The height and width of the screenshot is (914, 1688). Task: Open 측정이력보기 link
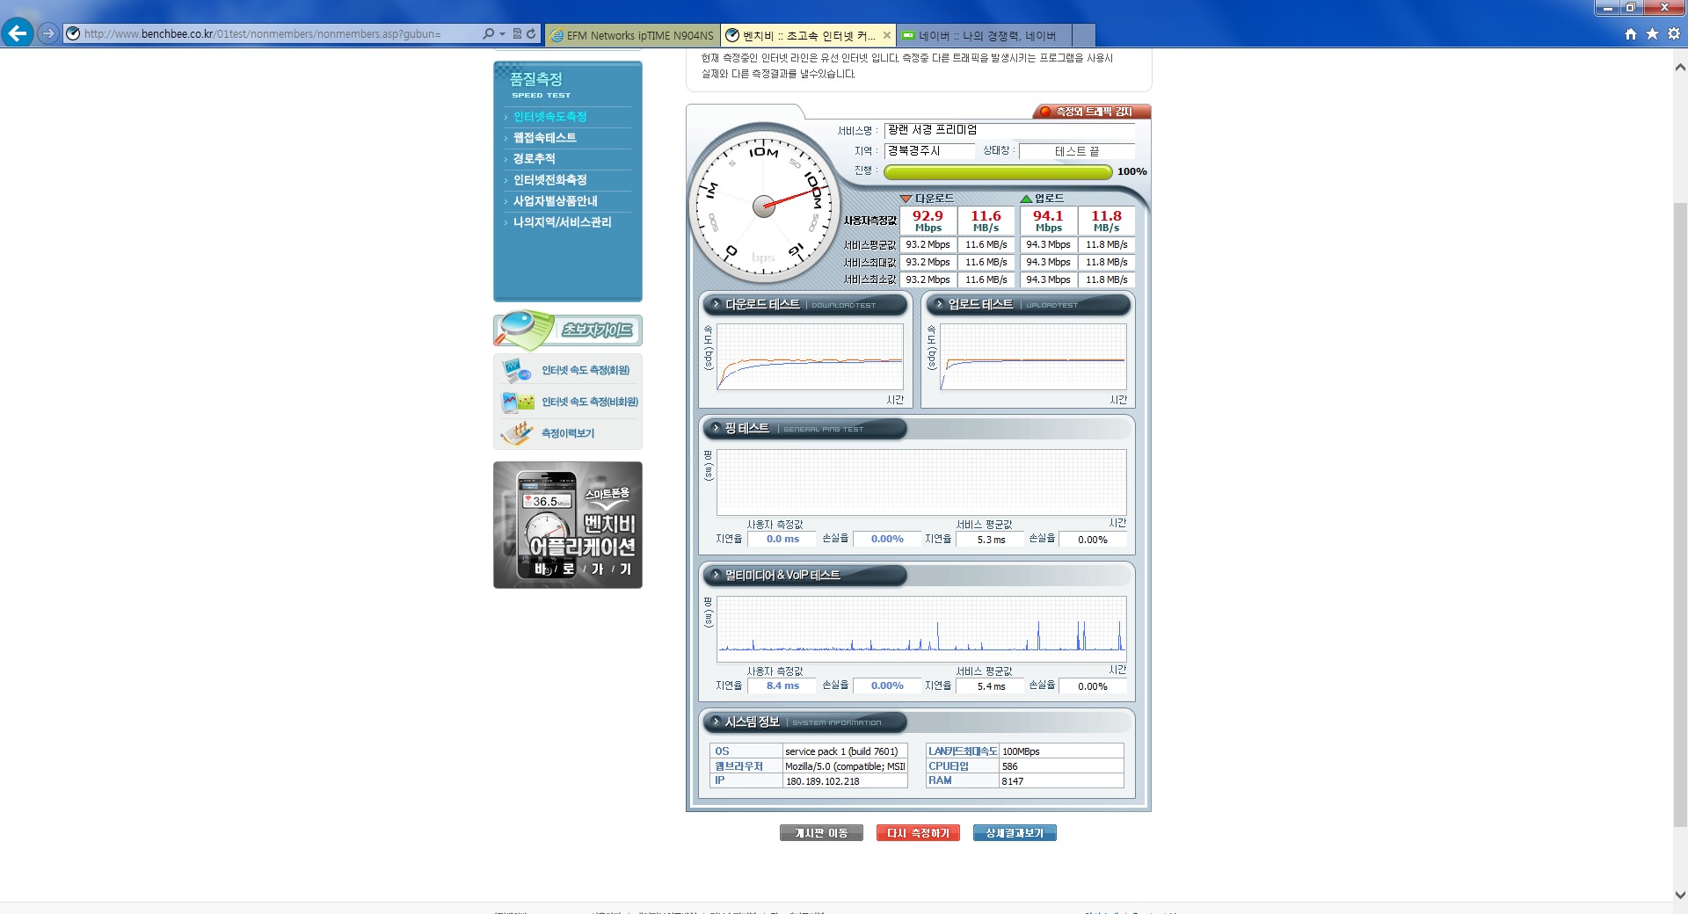pos(567,433)
